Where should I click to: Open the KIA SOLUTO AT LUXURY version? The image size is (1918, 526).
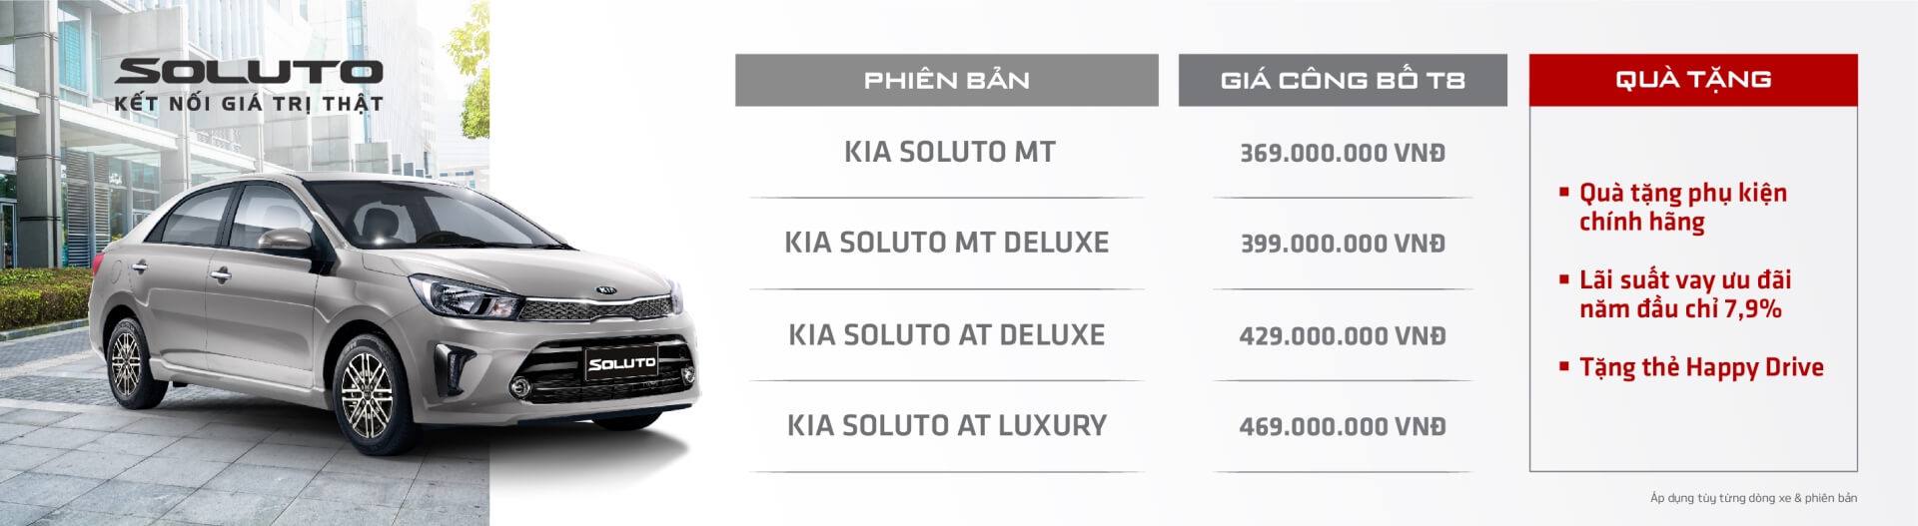coord(946,425)
